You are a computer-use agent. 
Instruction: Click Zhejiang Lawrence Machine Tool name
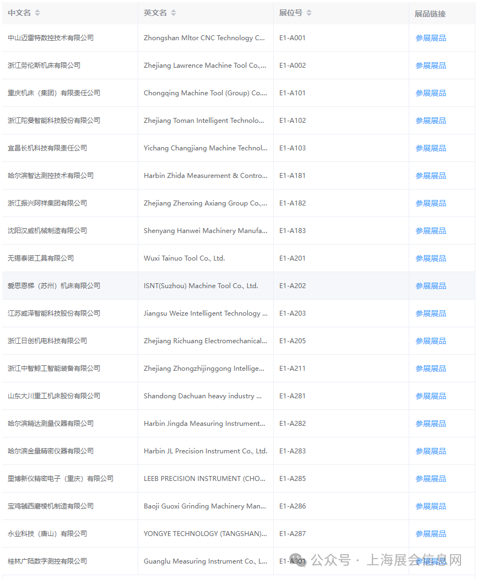coord(205,66)
